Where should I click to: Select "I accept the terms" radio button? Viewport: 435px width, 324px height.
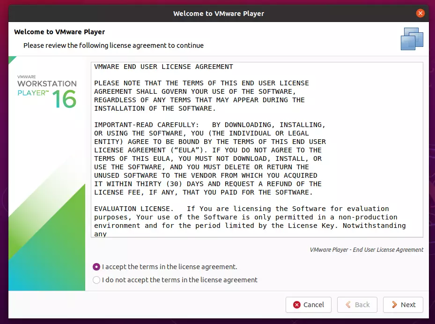96,267
